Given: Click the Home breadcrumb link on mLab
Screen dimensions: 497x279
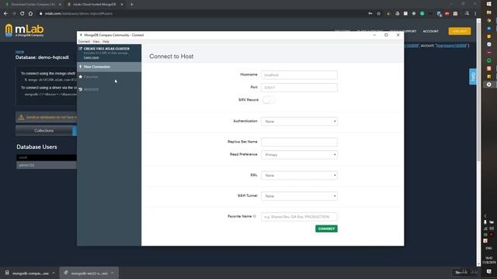Looking at the screenshot, I should coord(19,52).
